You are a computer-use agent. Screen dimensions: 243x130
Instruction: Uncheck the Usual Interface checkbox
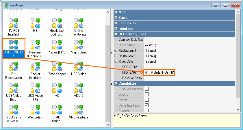pyautogui.click(x=146, y=105)
